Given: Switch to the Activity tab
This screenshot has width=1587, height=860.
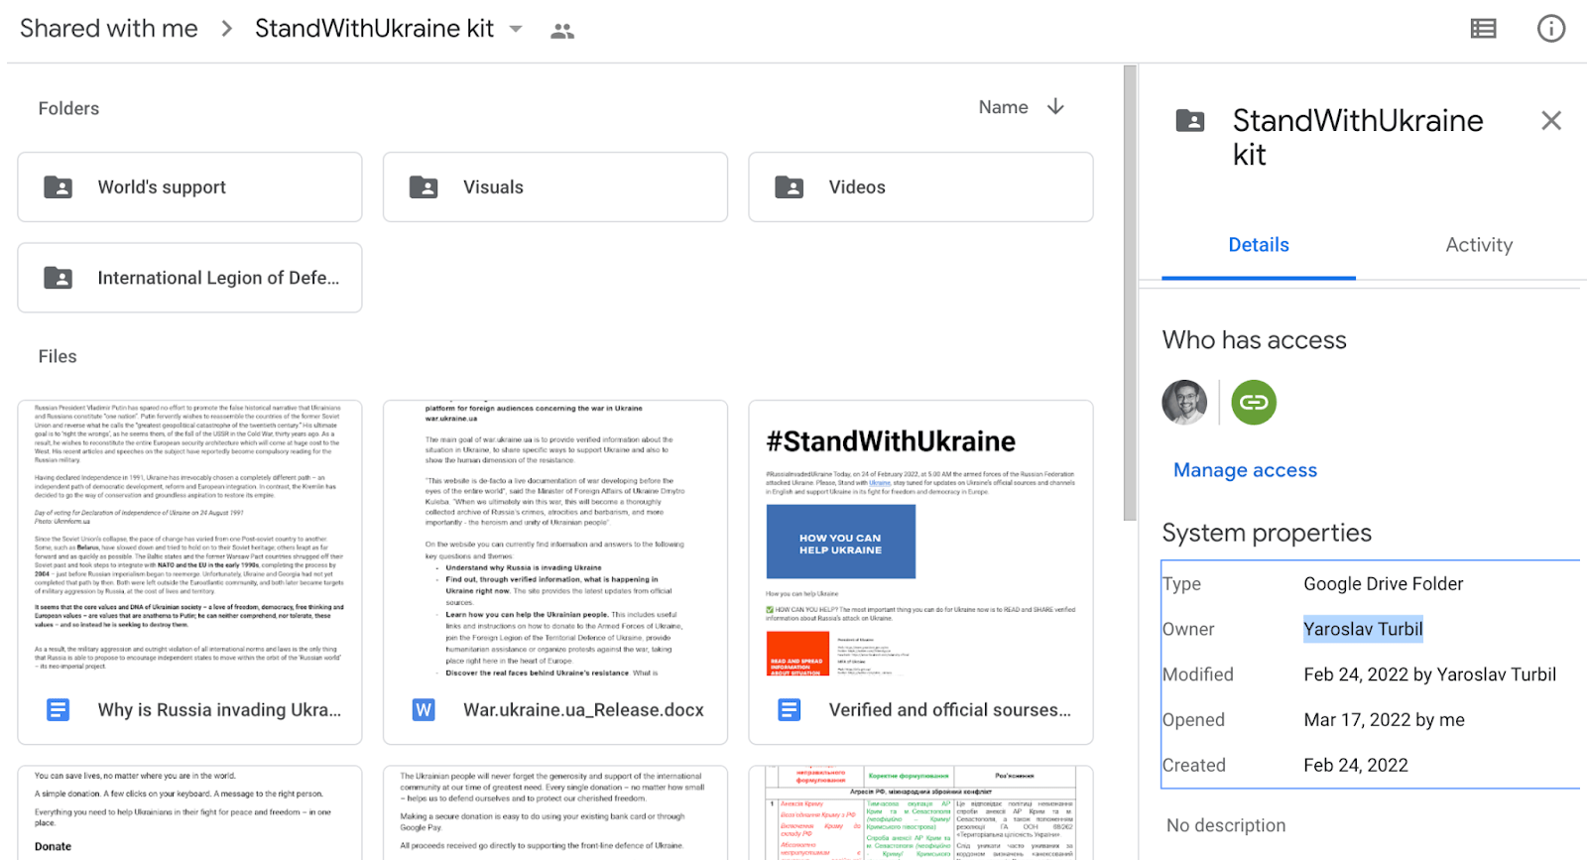Looking at the screenshot, I should (1479, 245).
